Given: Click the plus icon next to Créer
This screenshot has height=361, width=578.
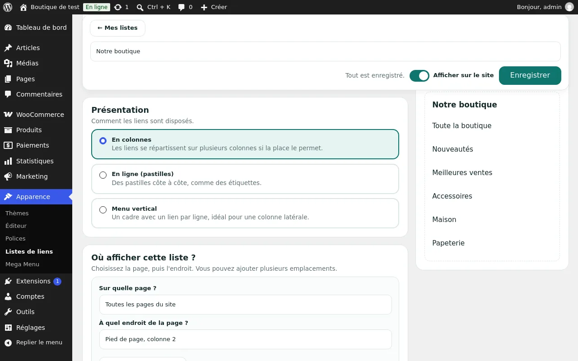Looking at the screenshot, I should 204,7.
